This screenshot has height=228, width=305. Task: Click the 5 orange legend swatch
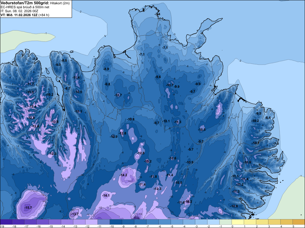299,222
